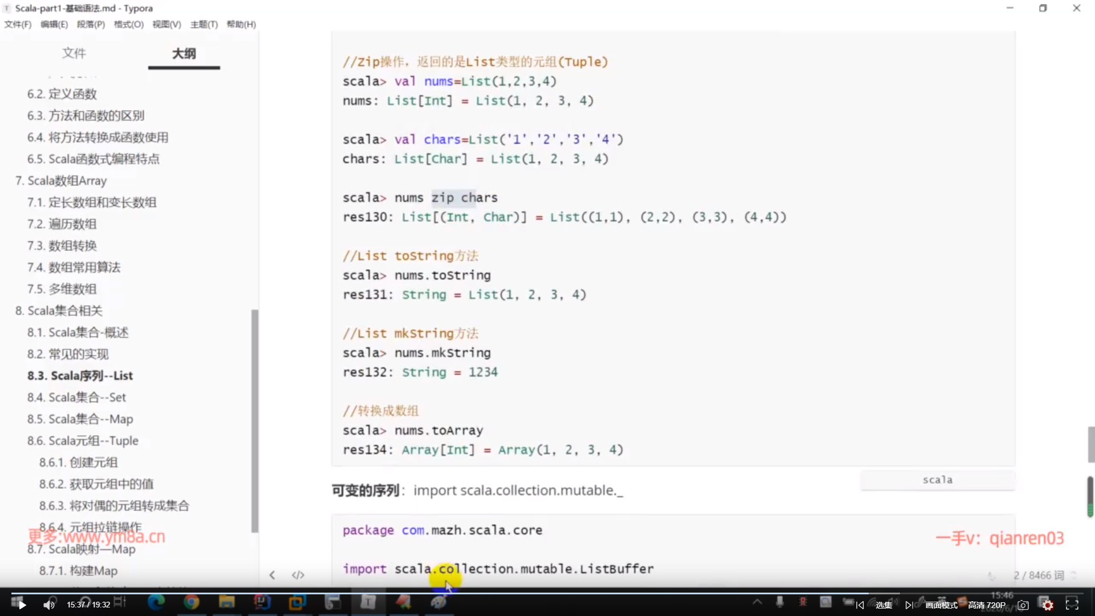
Task: Mute the video volume speaker icon
Action: (x=49, y=605)
